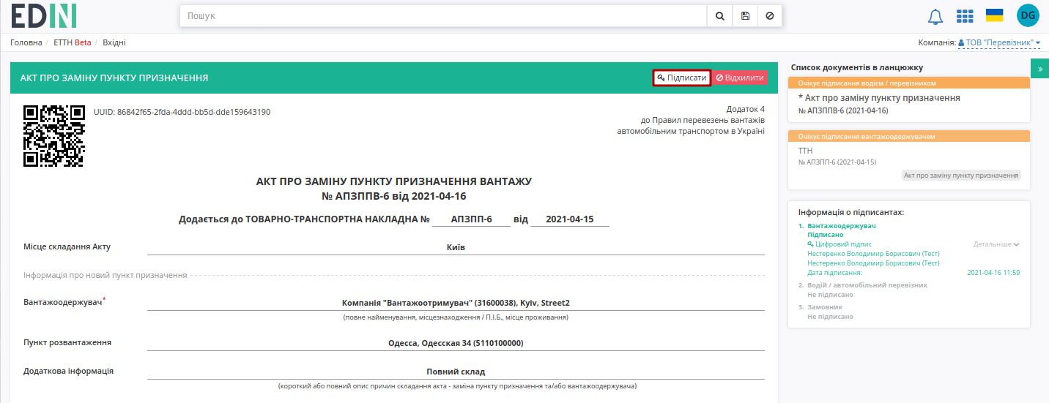The width and height of the screenshot is (1049, 403).
Task: Click the document QR code
Action: click(x=54, y=136)
